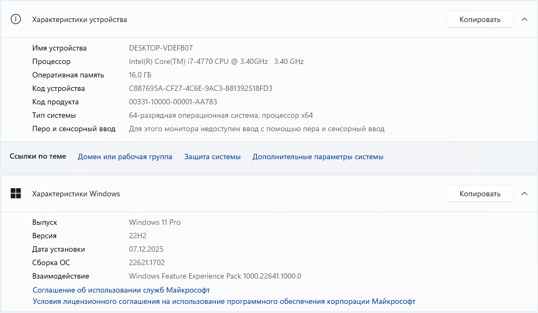Open the Домен или рабочая группа link
The image size is (538, 313).
tap(125, 156)
